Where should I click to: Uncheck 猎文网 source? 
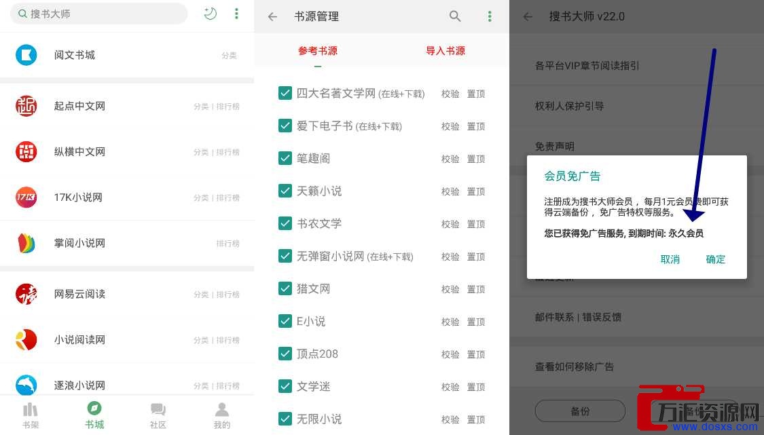click(285, 289)
